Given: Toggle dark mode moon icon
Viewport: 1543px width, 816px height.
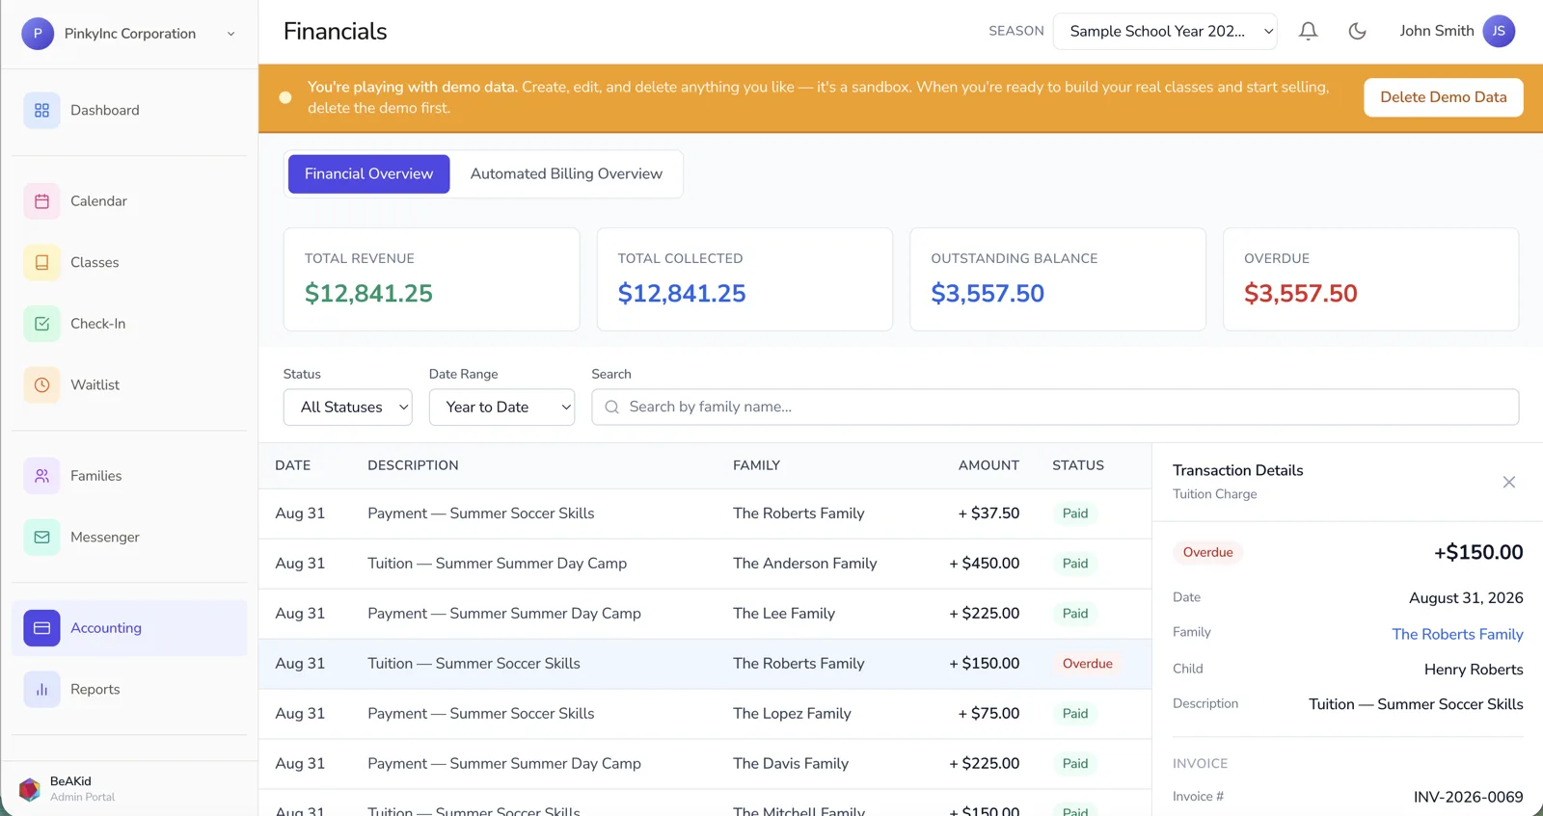Looking at the screenshot, I should (1357, 31).
